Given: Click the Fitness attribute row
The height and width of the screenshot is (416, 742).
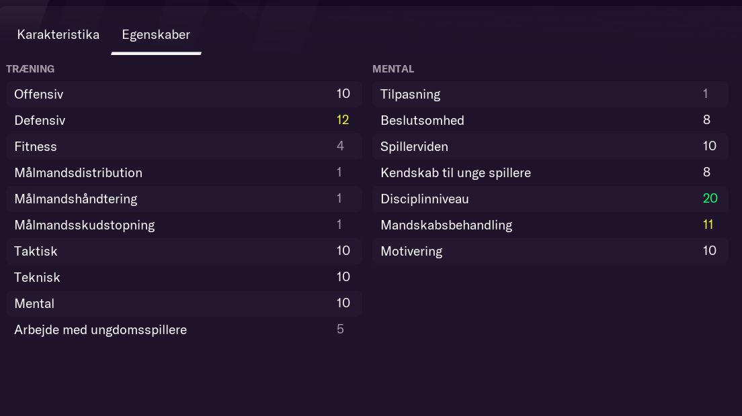Looking at the screenshot, I should 183,147.
